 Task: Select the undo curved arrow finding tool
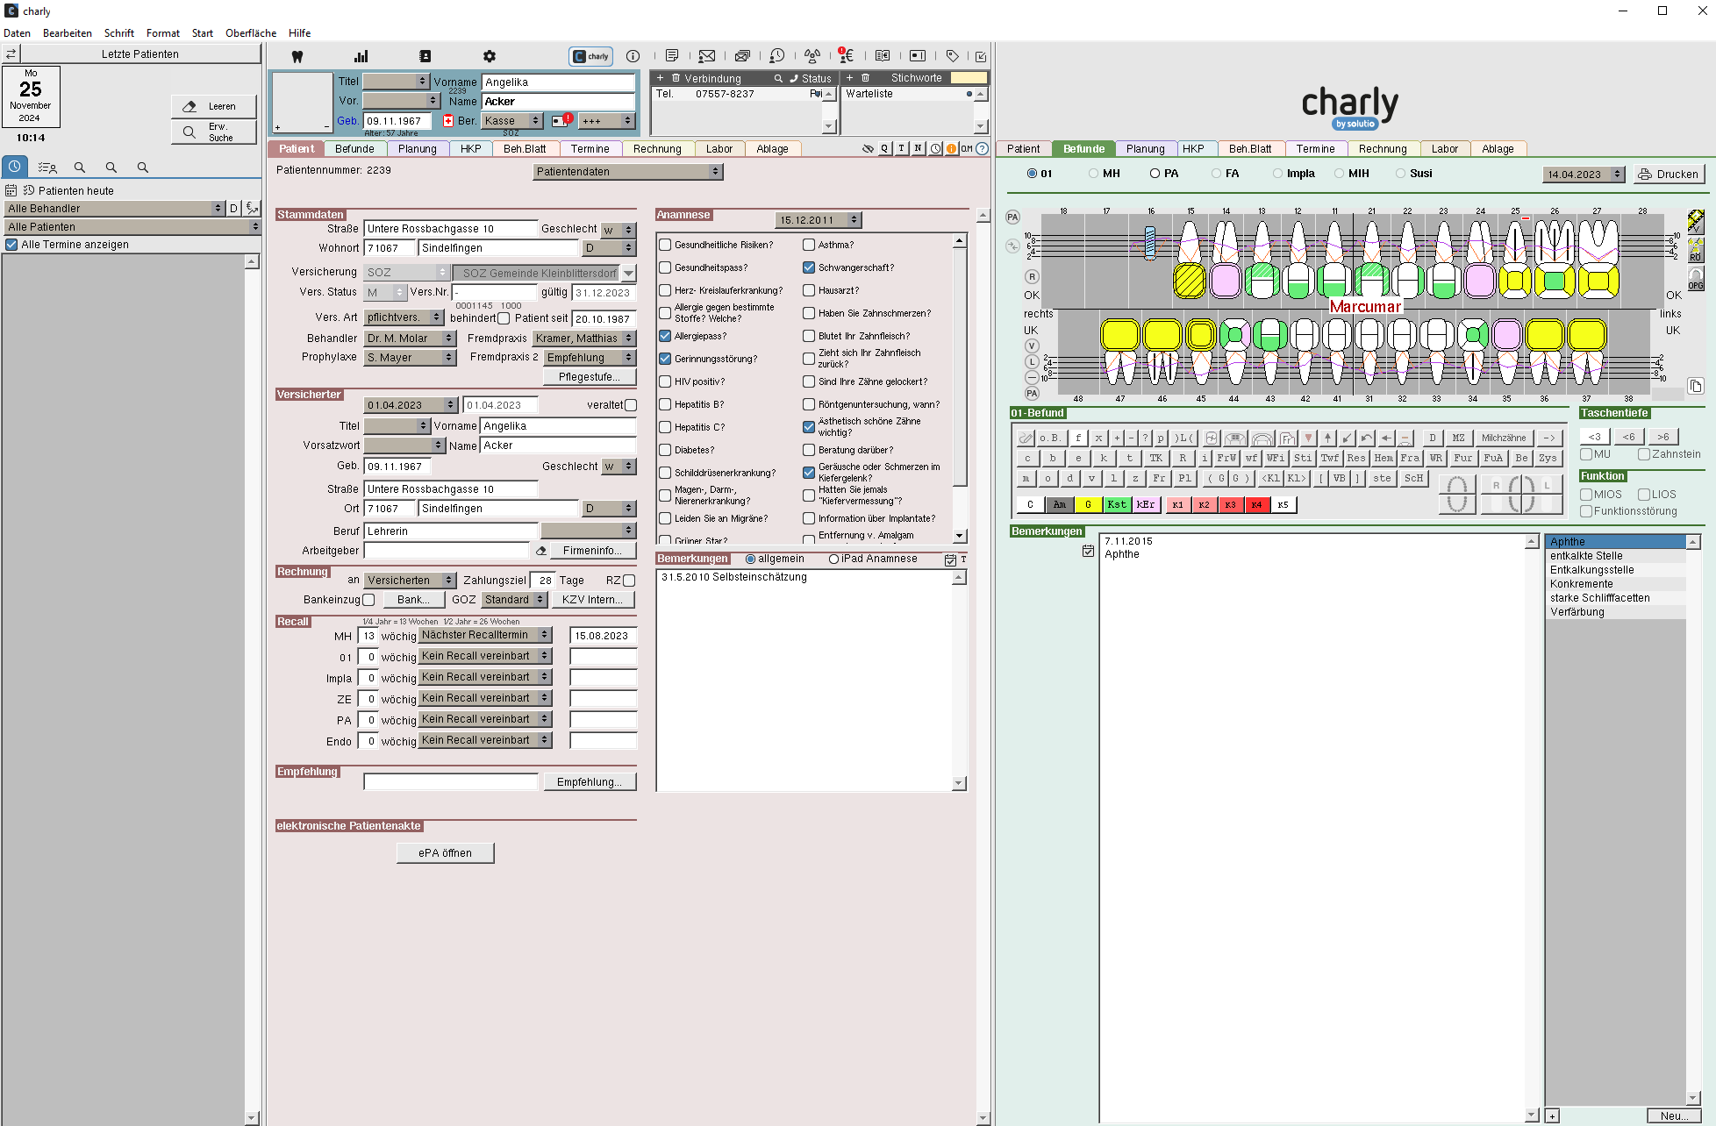(x=1367, y=438)
